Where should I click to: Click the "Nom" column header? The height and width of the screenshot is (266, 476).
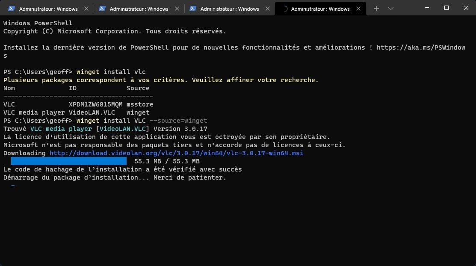coord(9,88)
